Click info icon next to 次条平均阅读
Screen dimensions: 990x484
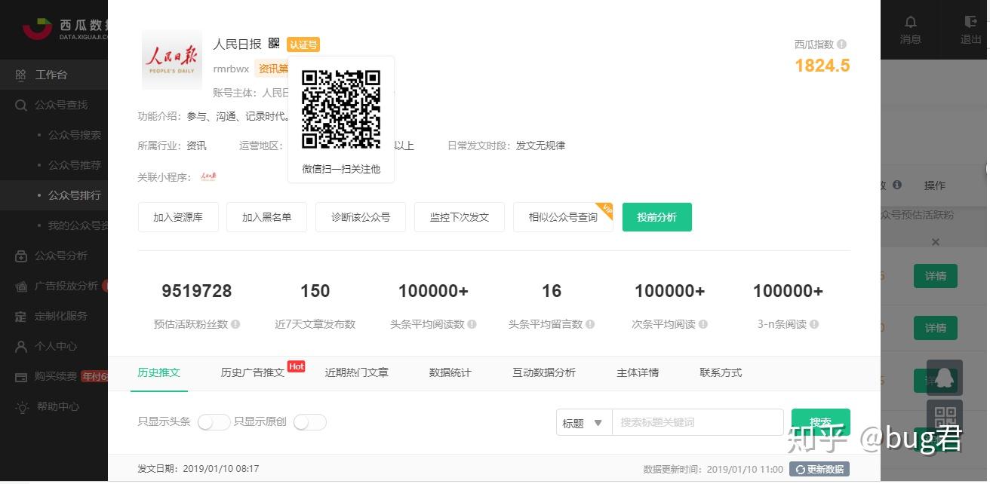coord(703,324)
